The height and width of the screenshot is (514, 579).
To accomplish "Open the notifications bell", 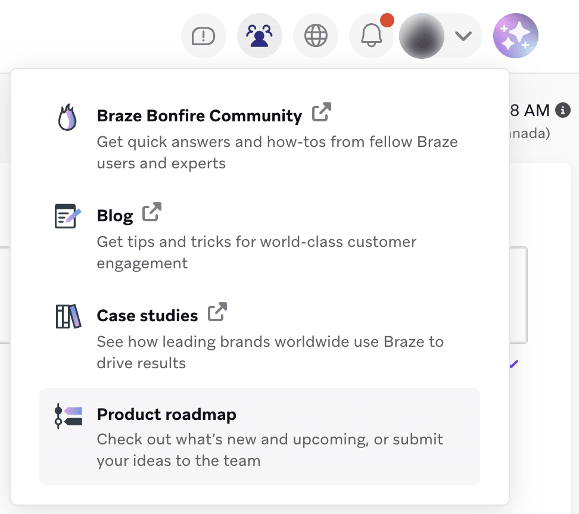I will point(372,36).
